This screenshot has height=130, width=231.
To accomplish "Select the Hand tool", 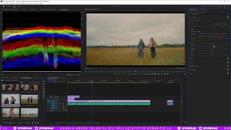I will pyautogui.click(x=43, y=96).
